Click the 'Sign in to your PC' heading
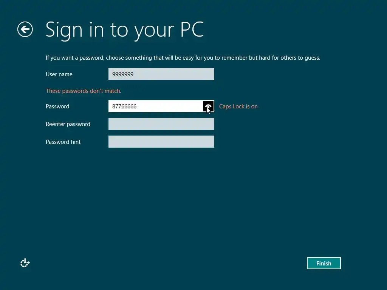Screen dimensions: 387x290 [x=125, y=30]
